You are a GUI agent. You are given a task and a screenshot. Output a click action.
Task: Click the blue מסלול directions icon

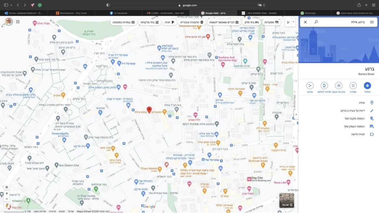click(x=367, y=85)
